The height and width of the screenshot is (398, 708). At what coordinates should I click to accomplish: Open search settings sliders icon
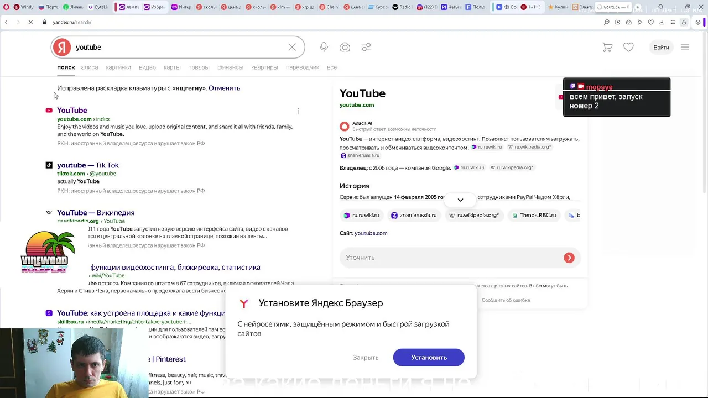366,47
